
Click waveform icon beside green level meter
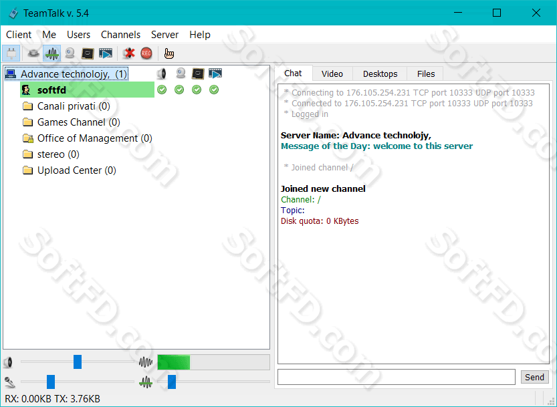(x=146, y=362)
